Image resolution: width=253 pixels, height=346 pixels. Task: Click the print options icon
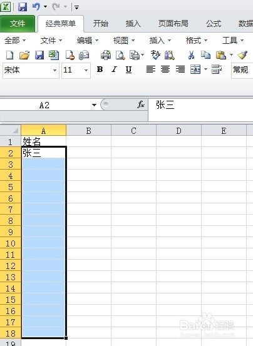point(135,55)
